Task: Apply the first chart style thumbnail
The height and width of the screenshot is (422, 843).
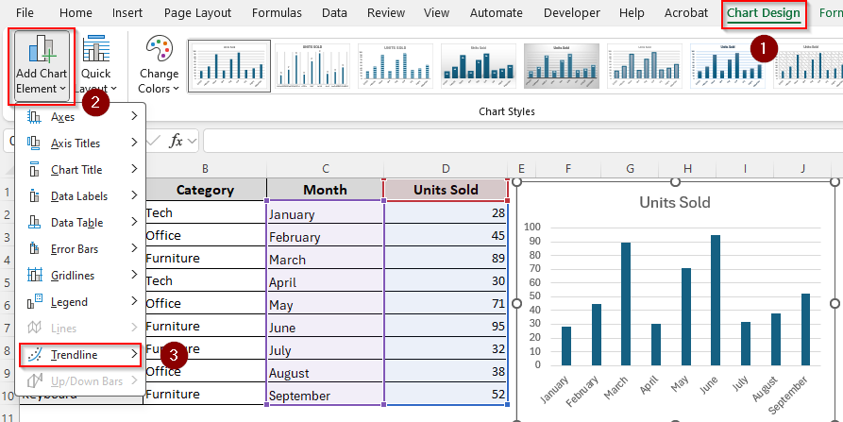Action: 229,66
